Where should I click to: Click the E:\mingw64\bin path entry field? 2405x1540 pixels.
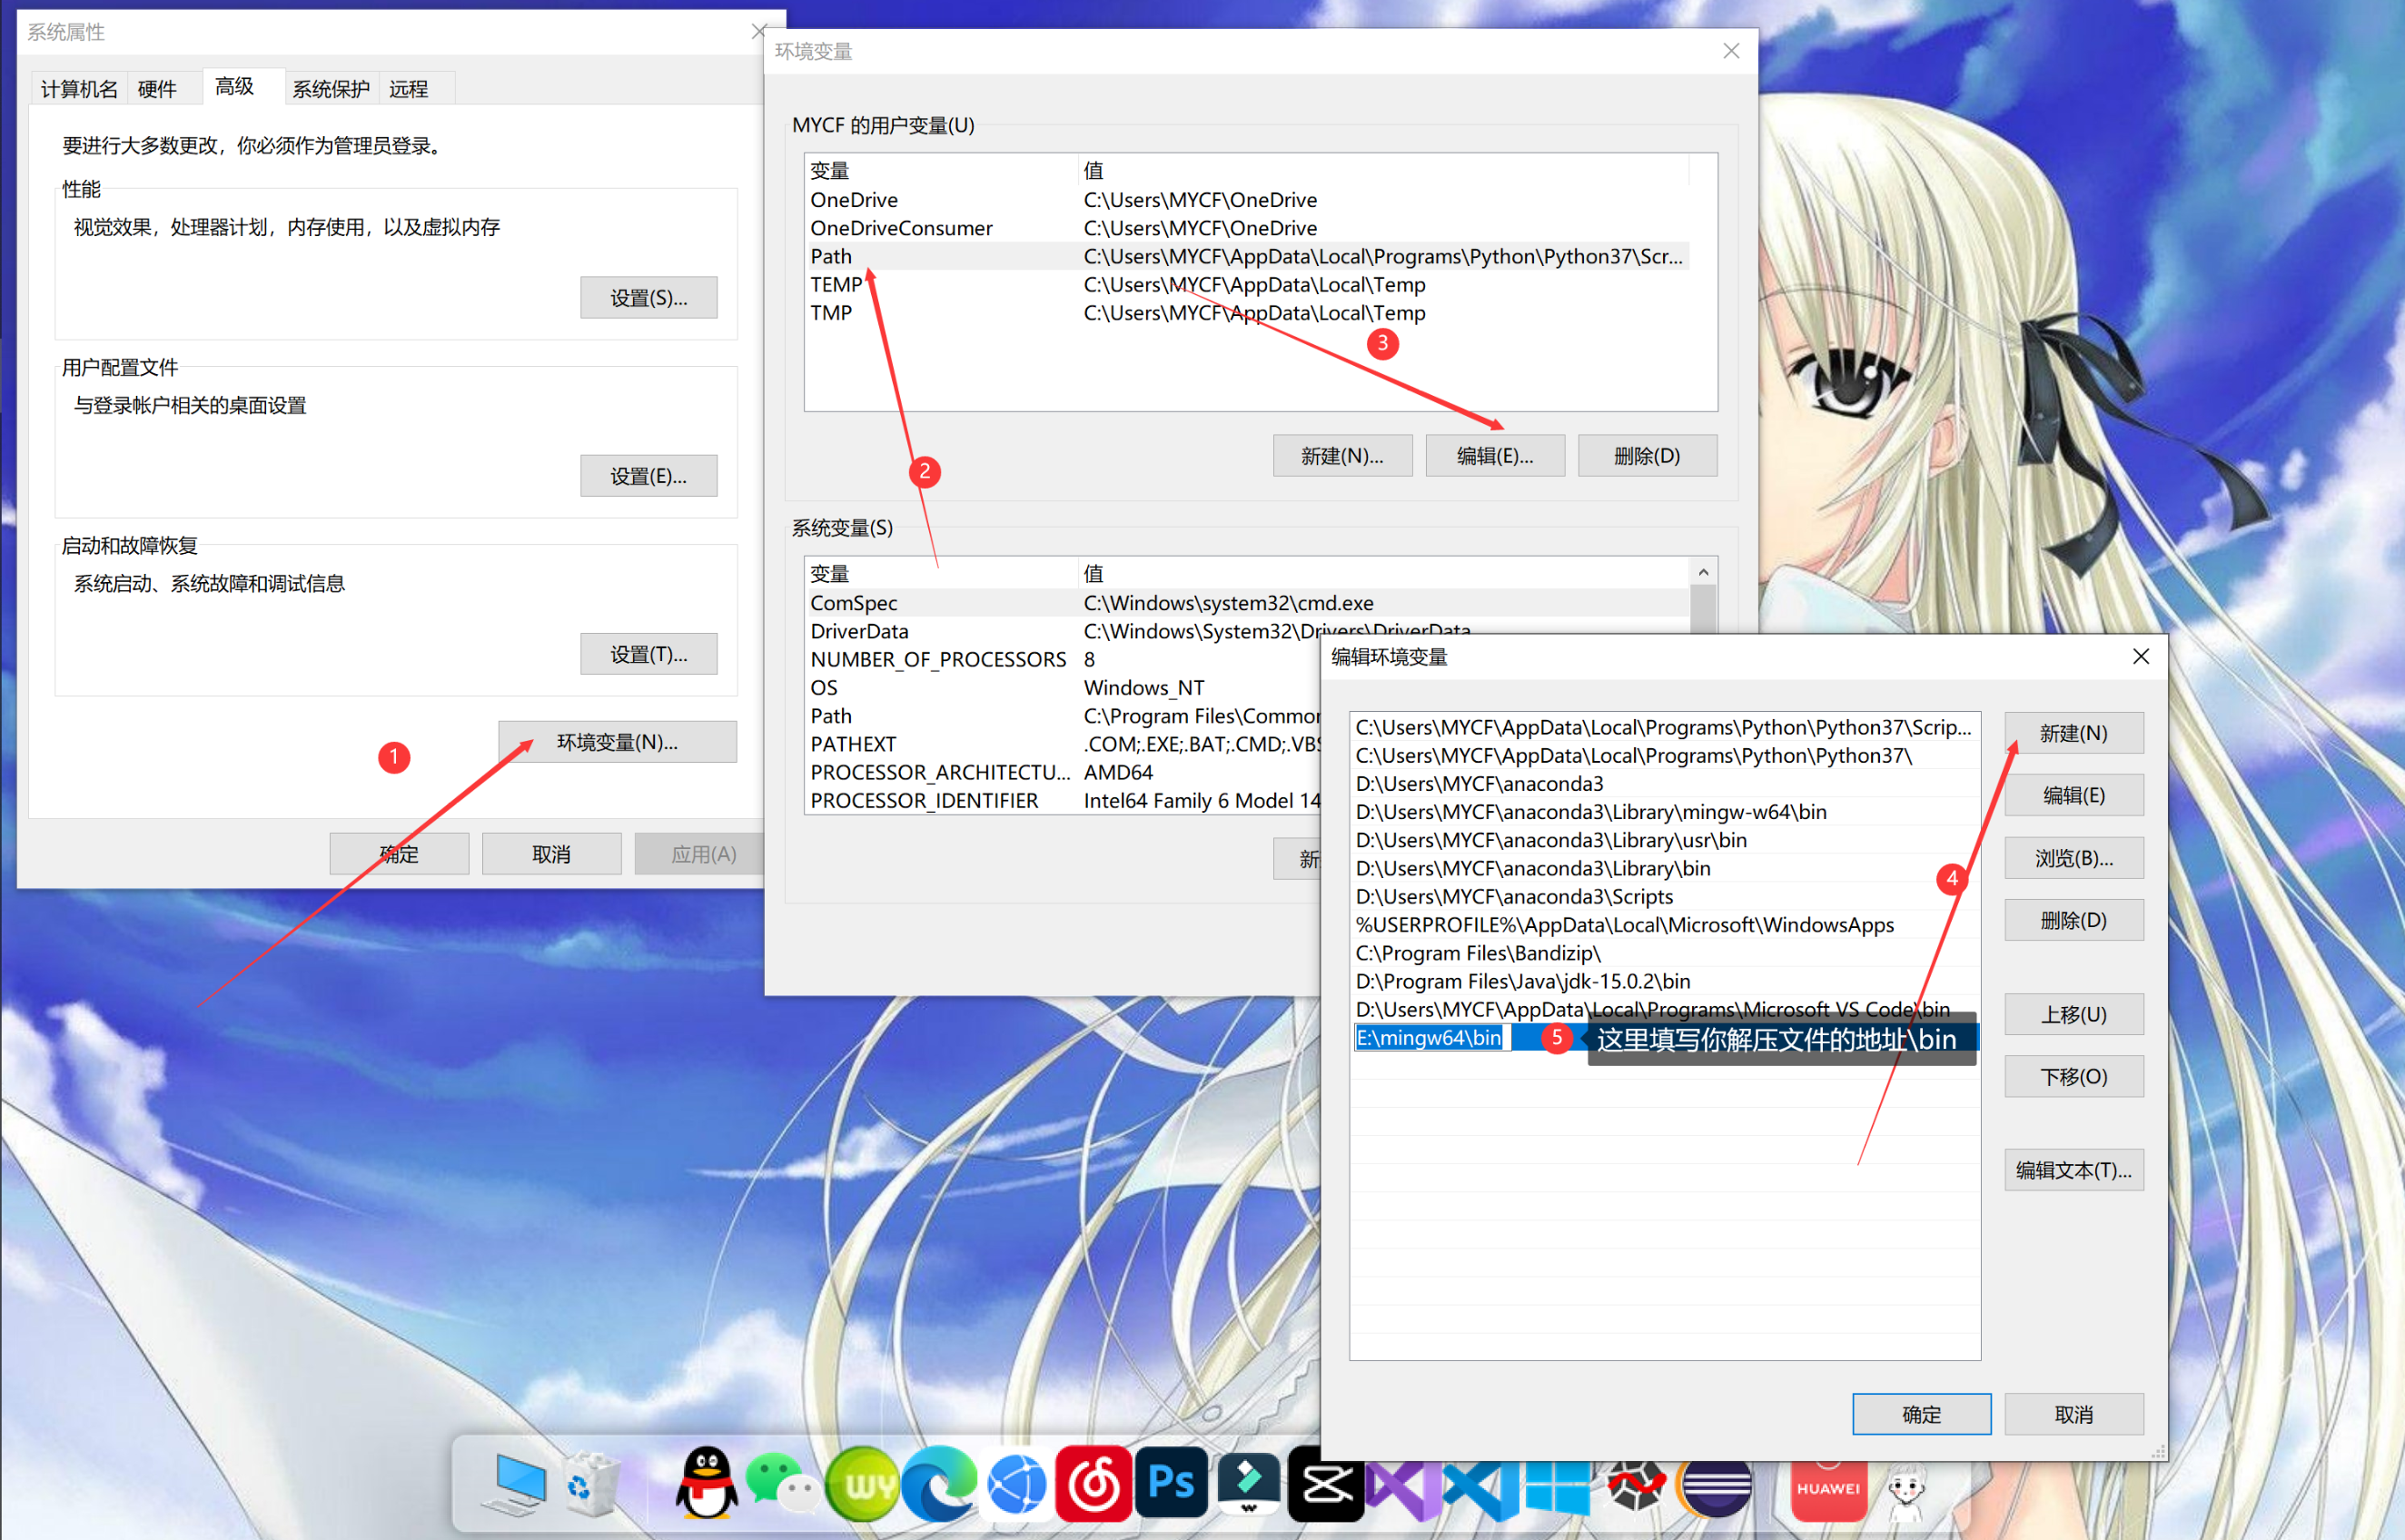[1428, 1038]
